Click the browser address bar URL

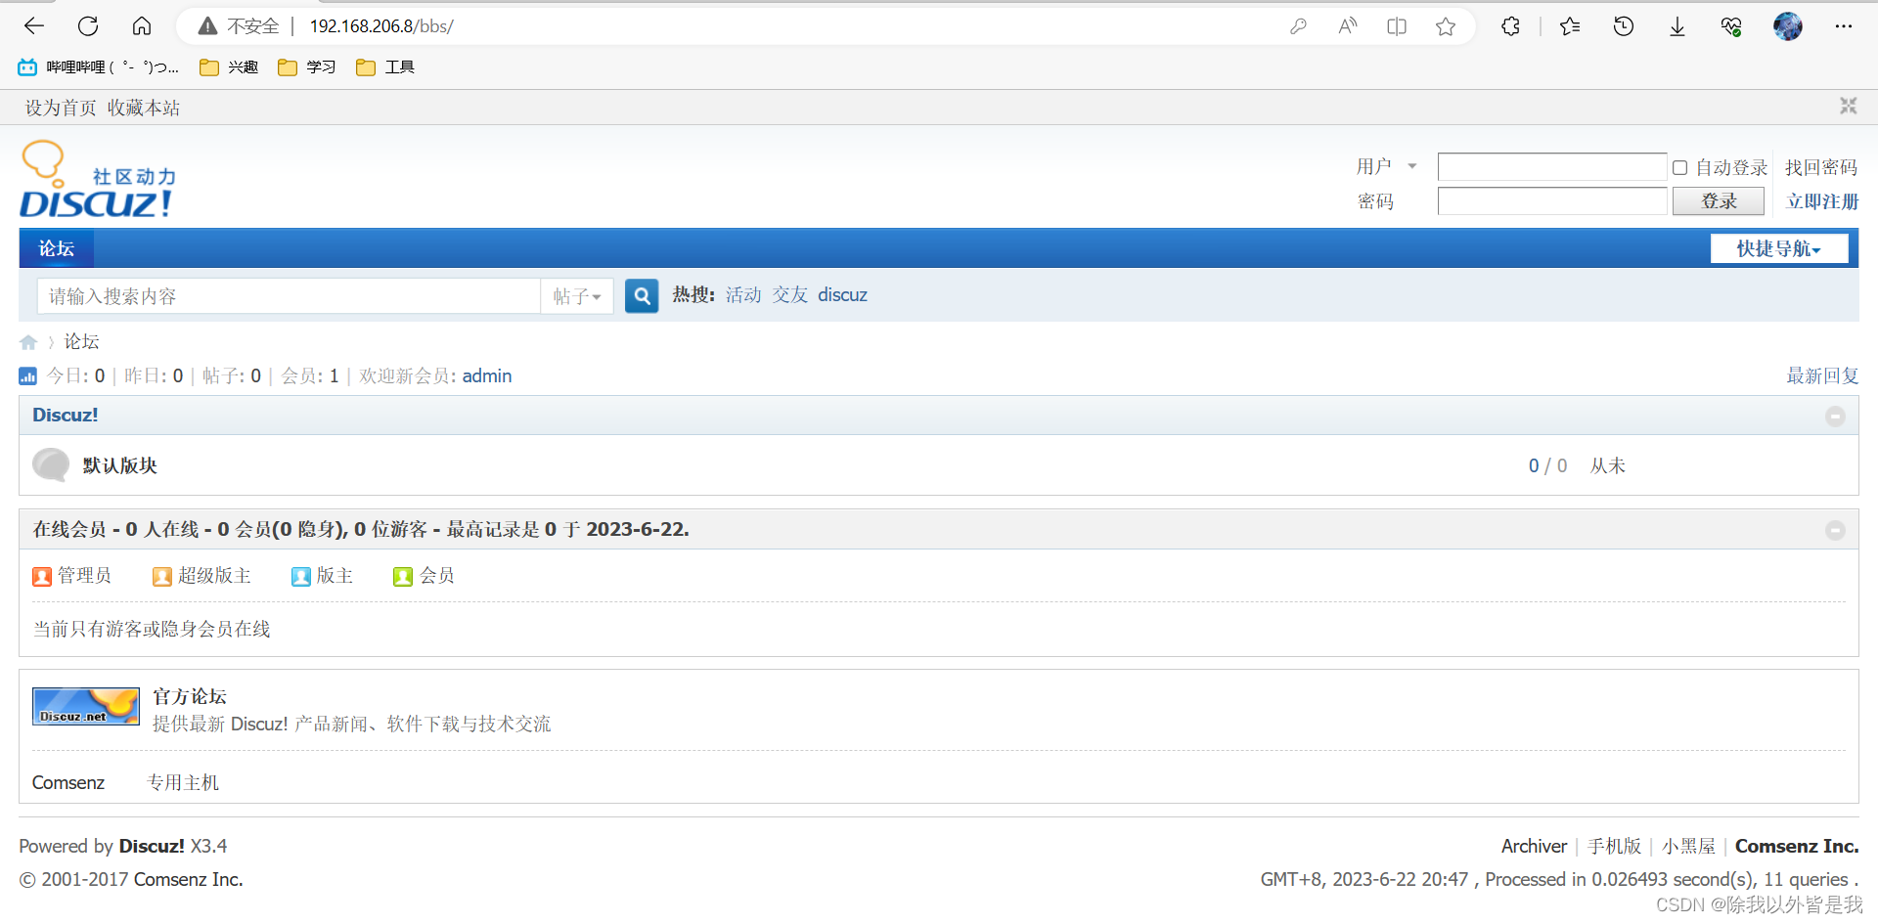381,26
